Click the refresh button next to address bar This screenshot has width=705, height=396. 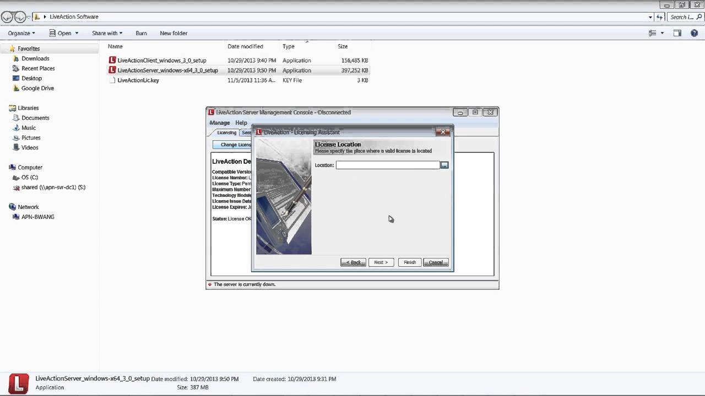tap(660, 17)
